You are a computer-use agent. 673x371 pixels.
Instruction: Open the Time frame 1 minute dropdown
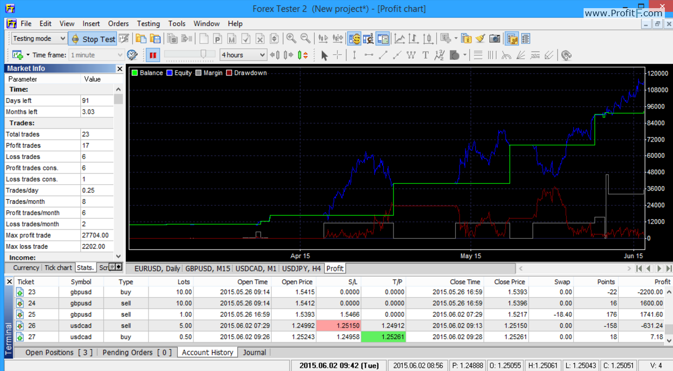97,55
